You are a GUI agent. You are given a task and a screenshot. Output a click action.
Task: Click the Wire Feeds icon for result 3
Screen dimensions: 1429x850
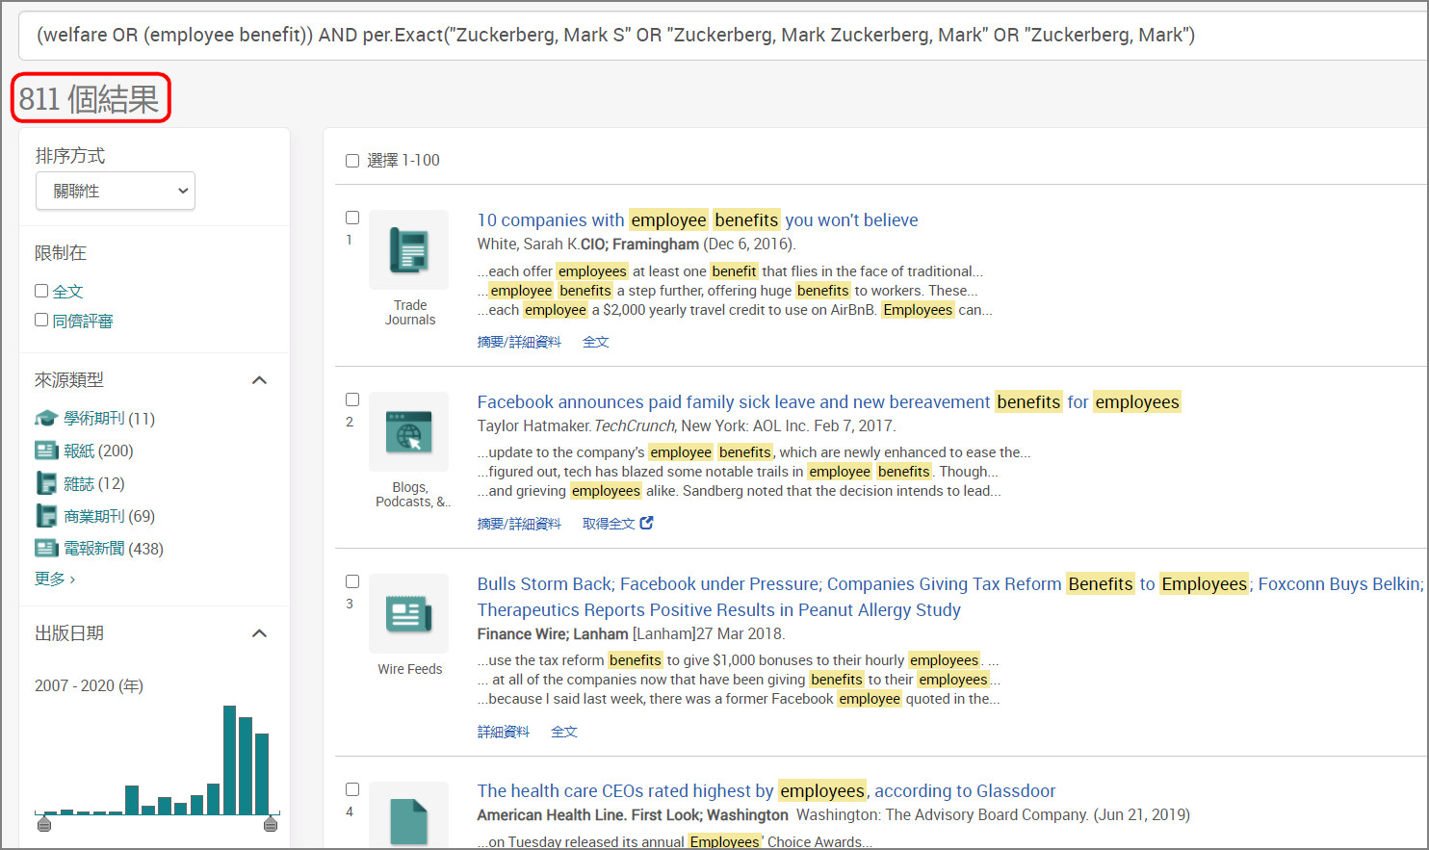click(409, 614)
